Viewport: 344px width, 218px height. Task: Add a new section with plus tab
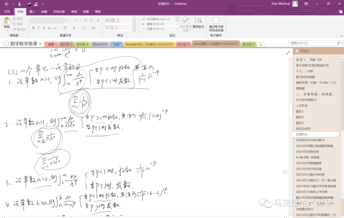tap(261, 45)
